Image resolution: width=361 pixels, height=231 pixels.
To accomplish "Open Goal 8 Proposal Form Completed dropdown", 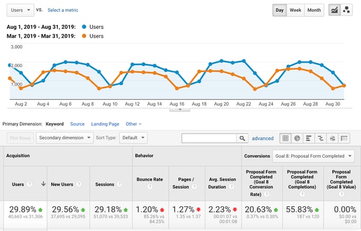I will point(313,156).
